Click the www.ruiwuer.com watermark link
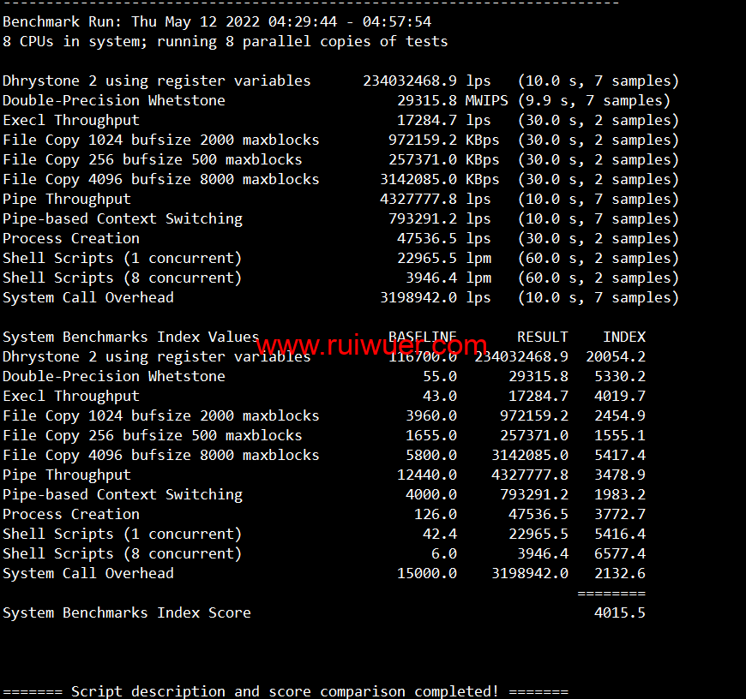Viewport: 746px width, 699px height. pyautogui.click(x=371, y=345)
